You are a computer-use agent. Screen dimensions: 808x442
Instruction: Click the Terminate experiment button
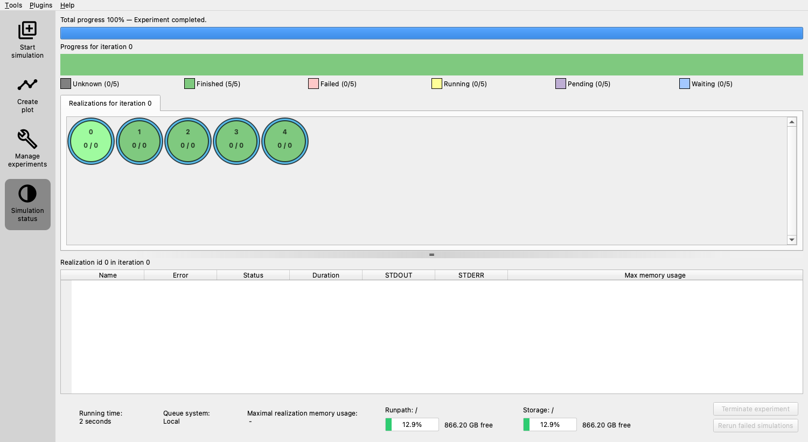click(x=756, y=409)
